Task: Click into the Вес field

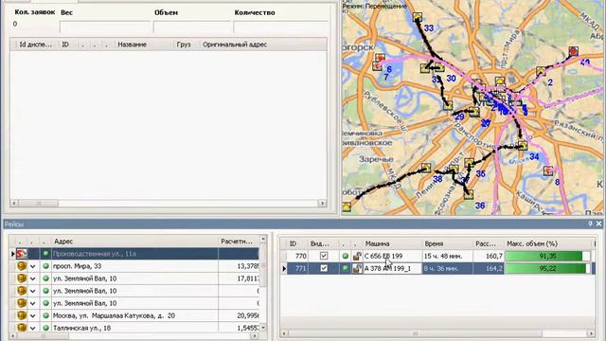Action: [x=105, y=27]
